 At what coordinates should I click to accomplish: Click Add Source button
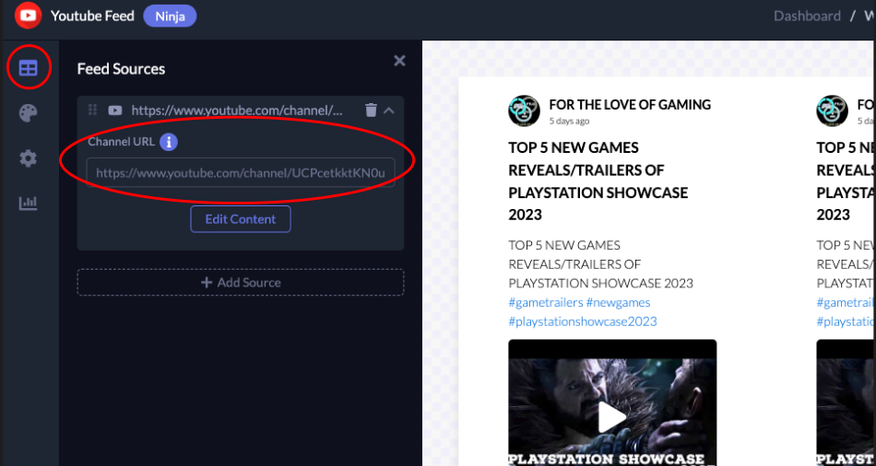pos(241,283)
